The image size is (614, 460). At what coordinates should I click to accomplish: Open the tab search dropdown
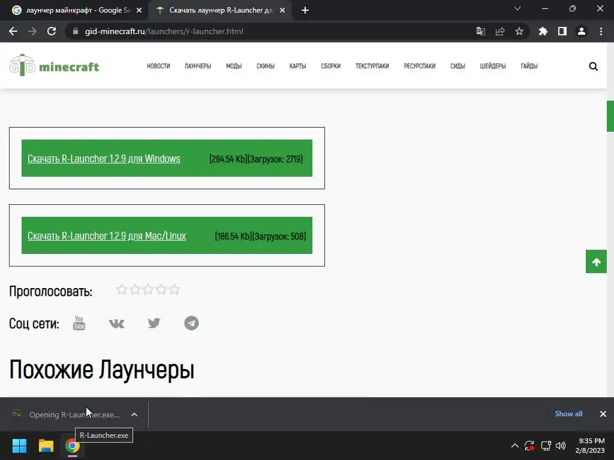click(517, 8)
